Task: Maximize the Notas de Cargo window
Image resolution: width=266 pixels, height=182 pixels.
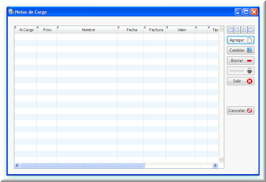Action: click(246, 12)
